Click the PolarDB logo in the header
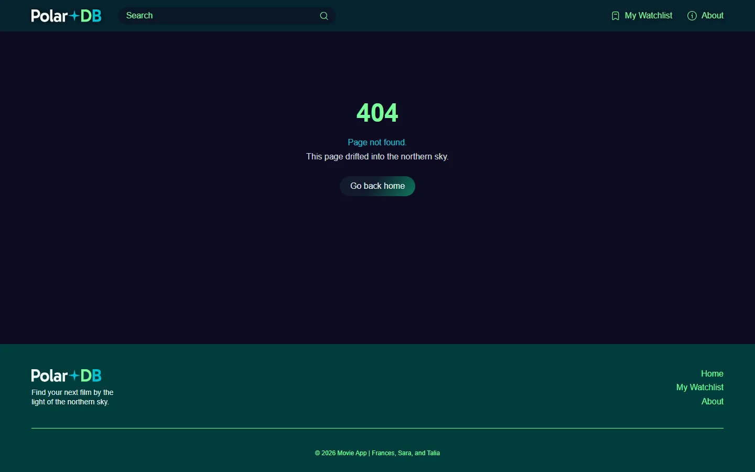Screen dimensions: 755x472 [x=66, y=16]
